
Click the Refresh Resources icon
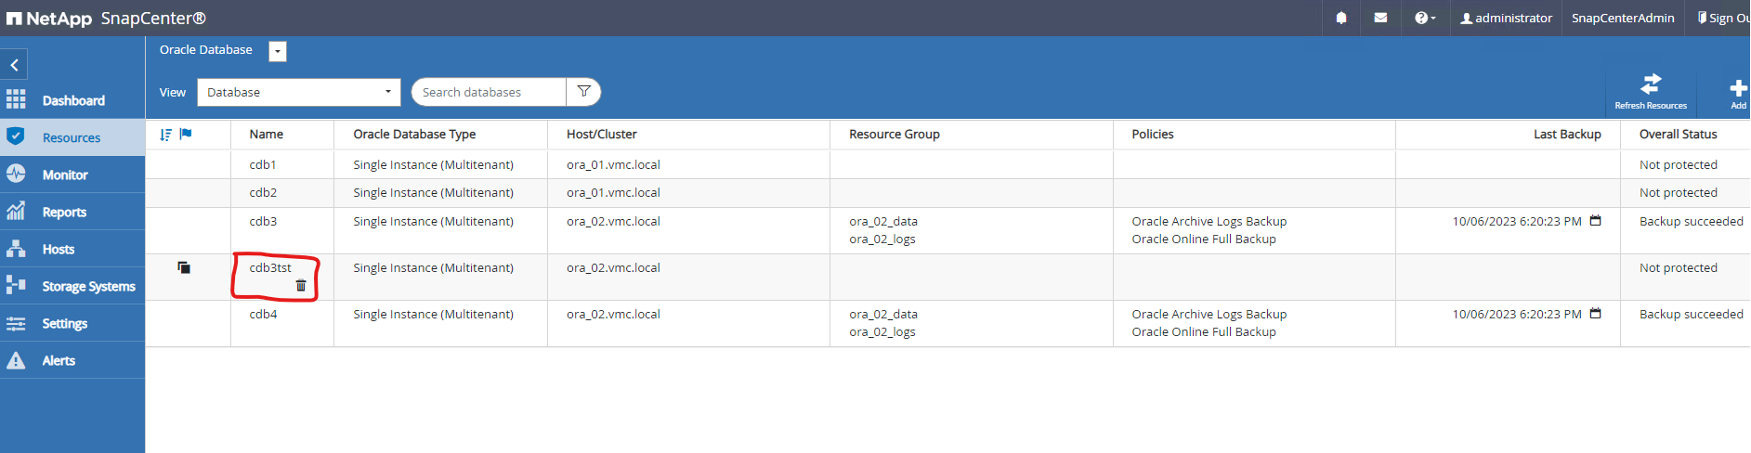point(1651,85)
